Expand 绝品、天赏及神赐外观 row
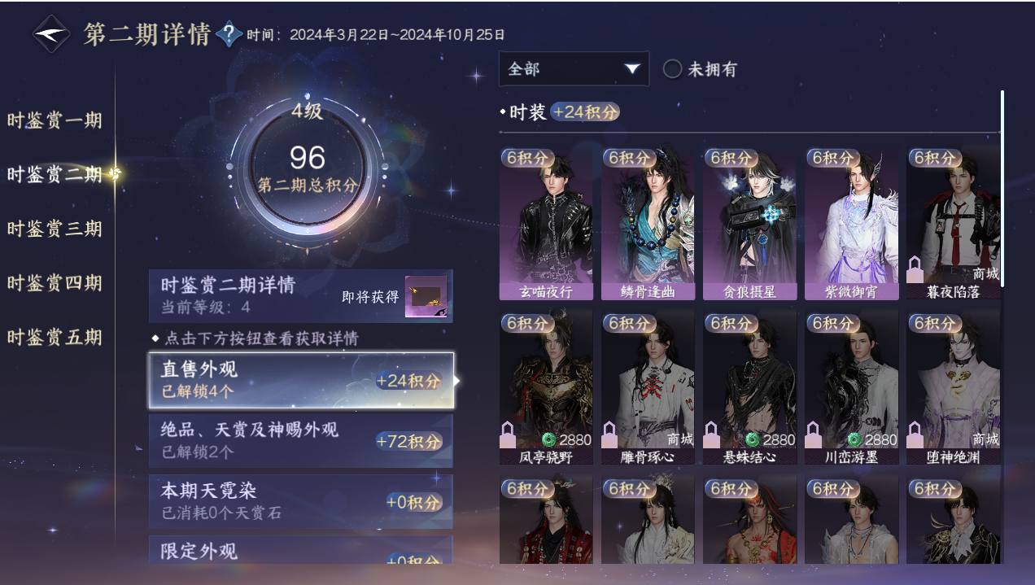 coord(300,440)
